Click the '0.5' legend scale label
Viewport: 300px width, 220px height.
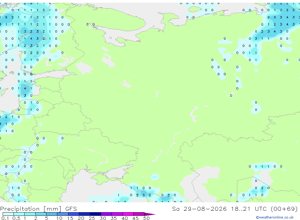pyautogui.click(x=16, y=218)
